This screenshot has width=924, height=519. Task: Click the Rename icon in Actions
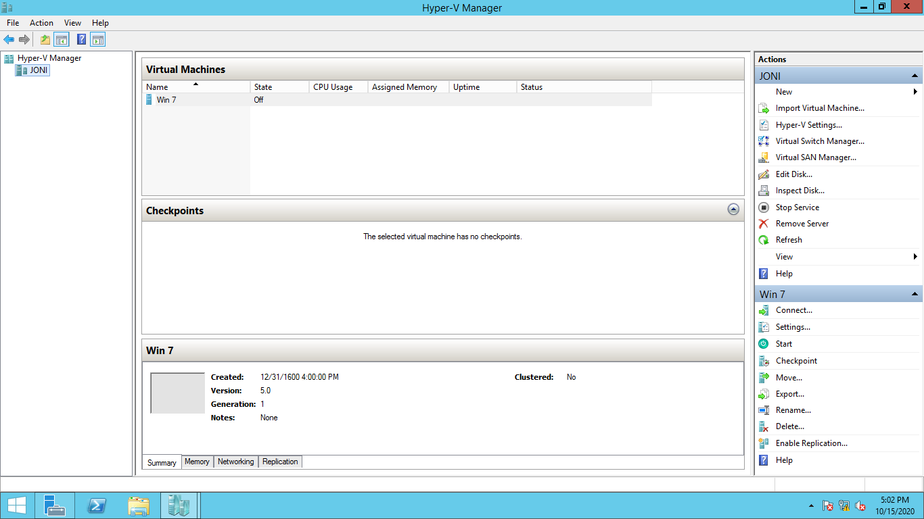click(x=764, y=410)
